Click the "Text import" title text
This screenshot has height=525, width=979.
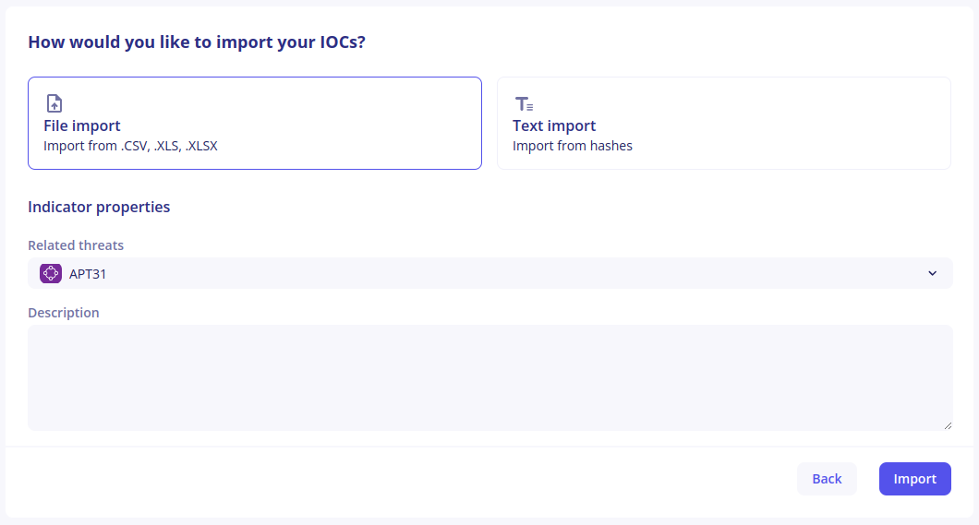pos(554,125)
